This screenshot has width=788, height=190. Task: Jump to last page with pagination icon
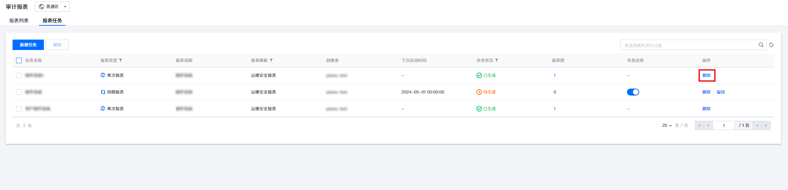click(766, 125)
